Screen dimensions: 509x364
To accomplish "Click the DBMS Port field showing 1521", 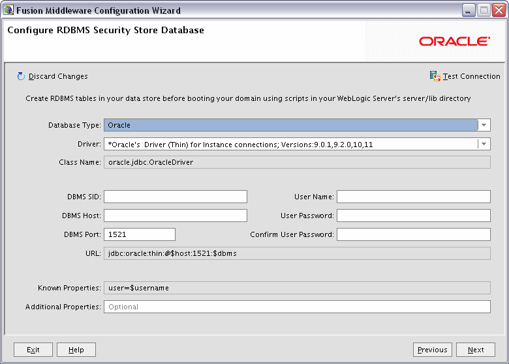I will (x=140, y=234).
